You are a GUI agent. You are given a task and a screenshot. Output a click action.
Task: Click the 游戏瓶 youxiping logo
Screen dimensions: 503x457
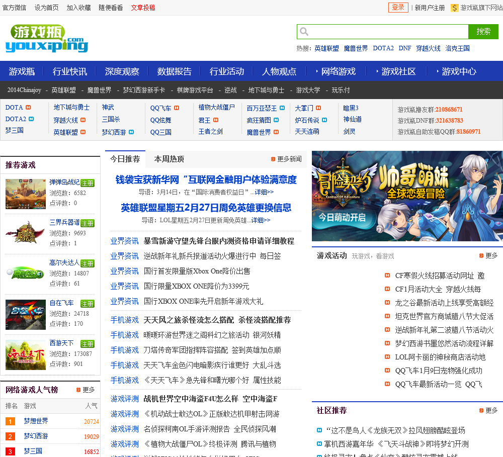click(47, 39)
